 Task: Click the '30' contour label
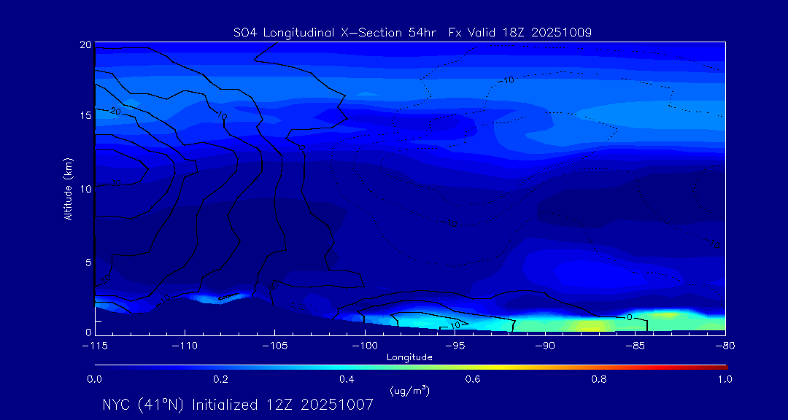click(x=115, y=183)
